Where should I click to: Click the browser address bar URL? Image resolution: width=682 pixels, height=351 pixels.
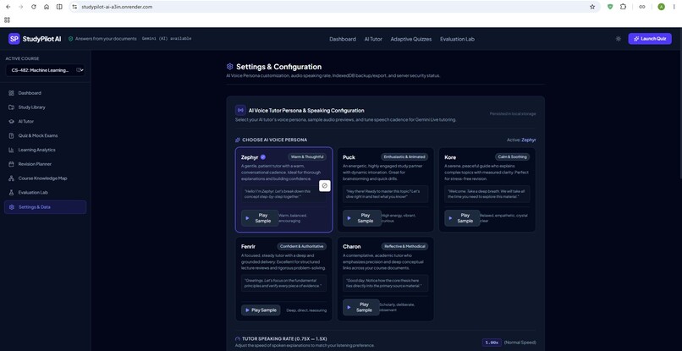pos(117,7)
